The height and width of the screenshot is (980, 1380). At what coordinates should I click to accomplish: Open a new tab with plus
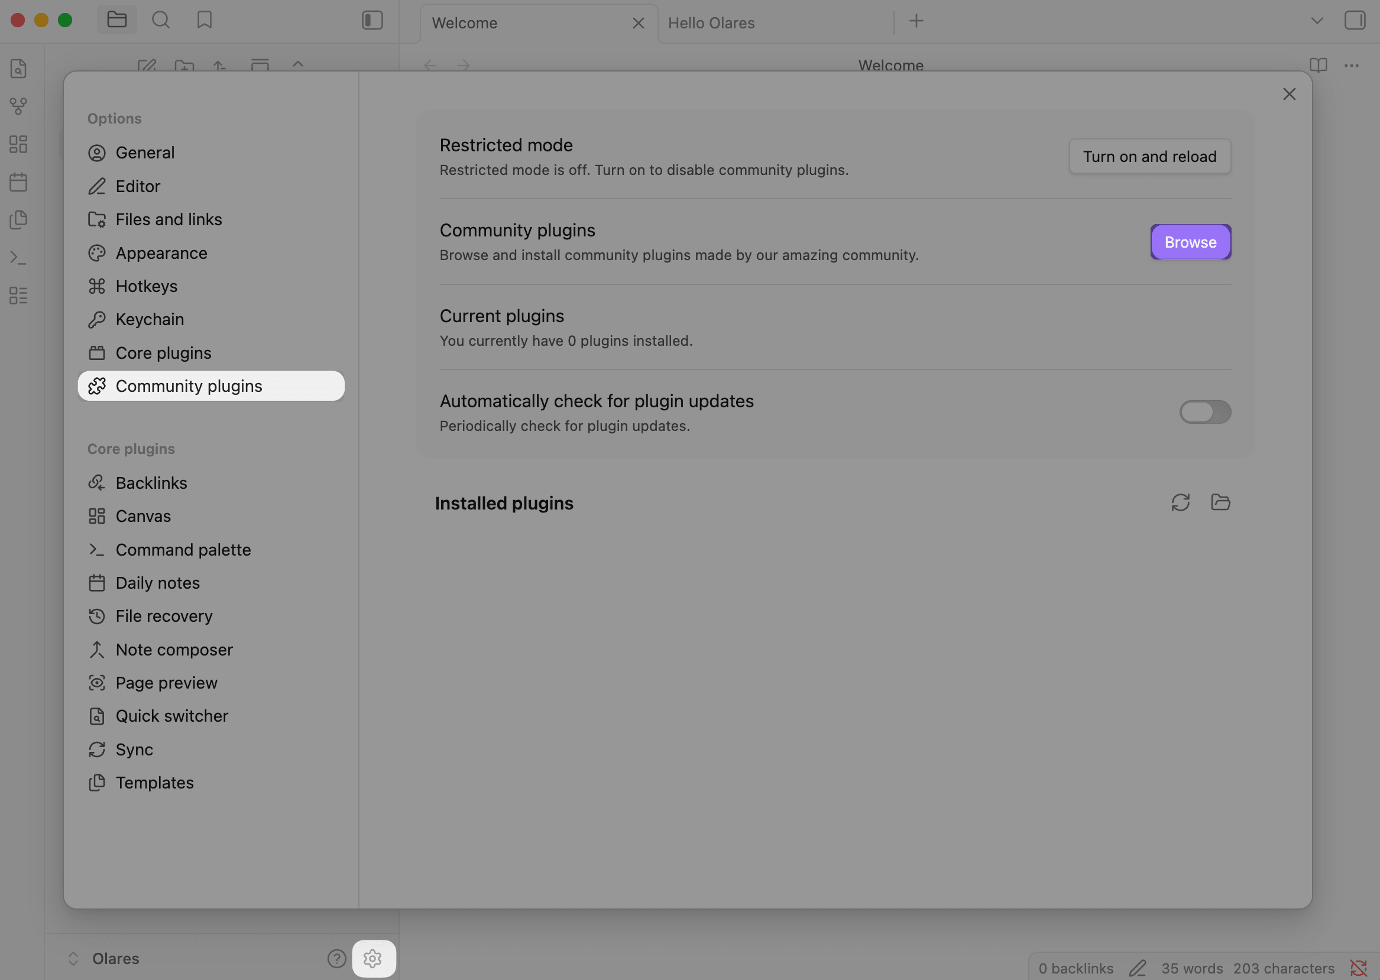(916, 21)
